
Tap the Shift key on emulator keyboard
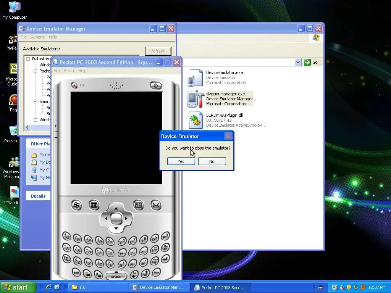76,272
